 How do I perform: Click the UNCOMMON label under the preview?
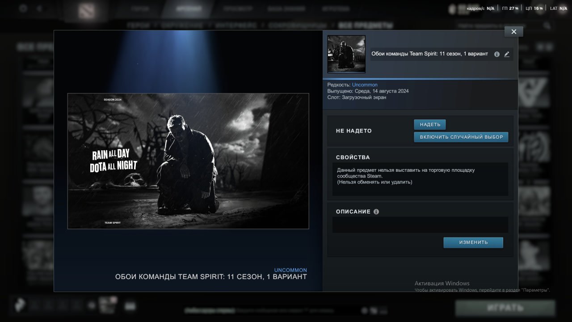tap(290, 270)
